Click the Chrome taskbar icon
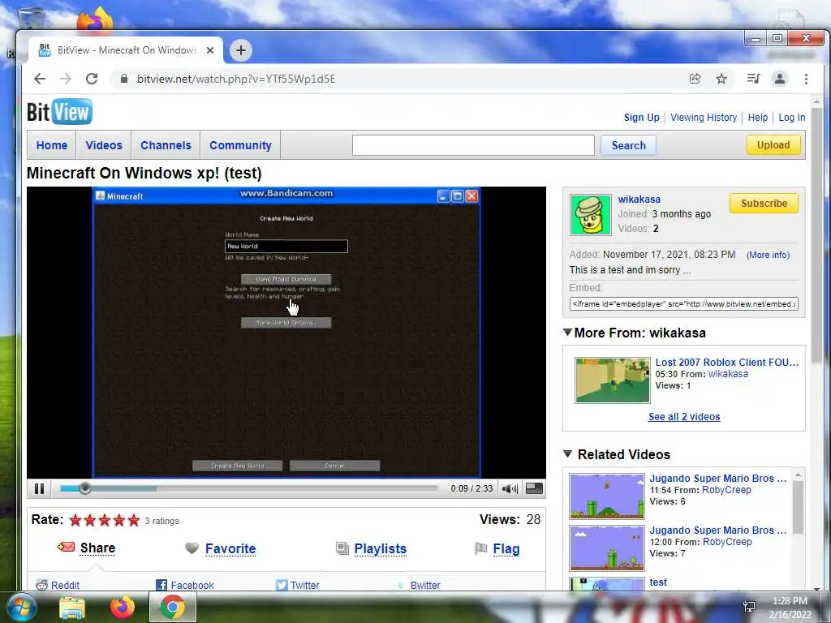831x623 pixels. tap(173, 607)
